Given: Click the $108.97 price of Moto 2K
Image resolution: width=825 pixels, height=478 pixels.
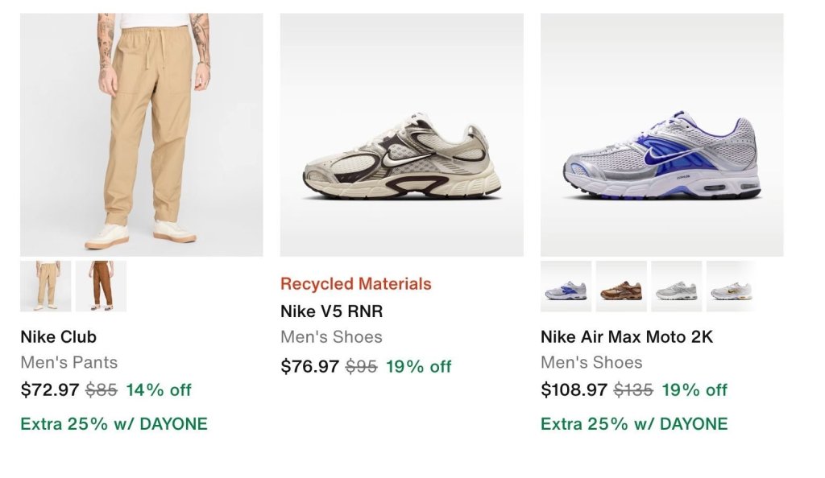Looking at the screenshot, I should [574, 389].
